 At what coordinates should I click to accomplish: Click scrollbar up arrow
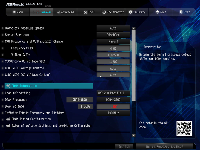(x=134, y=28)
